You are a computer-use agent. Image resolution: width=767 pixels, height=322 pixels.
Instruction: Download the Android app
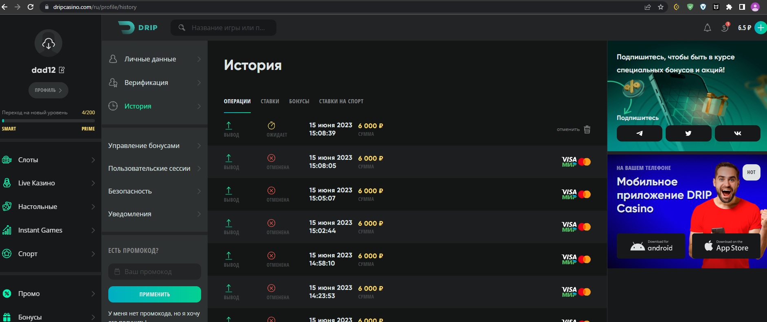(x=651, y=246)
